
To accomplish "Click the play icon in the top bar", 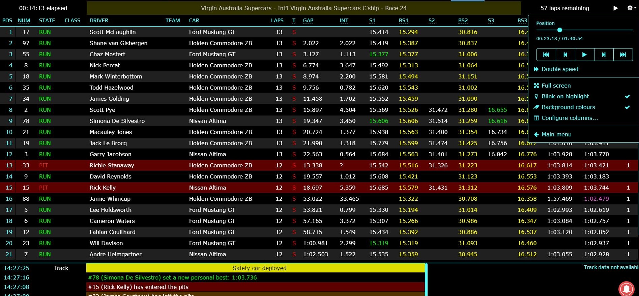I will (x=615, y=8).
